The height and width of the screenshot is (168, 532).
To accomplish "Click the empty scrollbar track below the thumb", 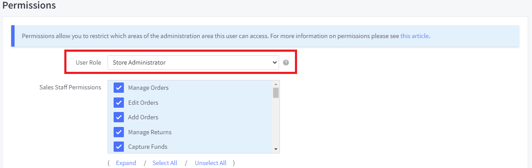I will click(276, 122).
